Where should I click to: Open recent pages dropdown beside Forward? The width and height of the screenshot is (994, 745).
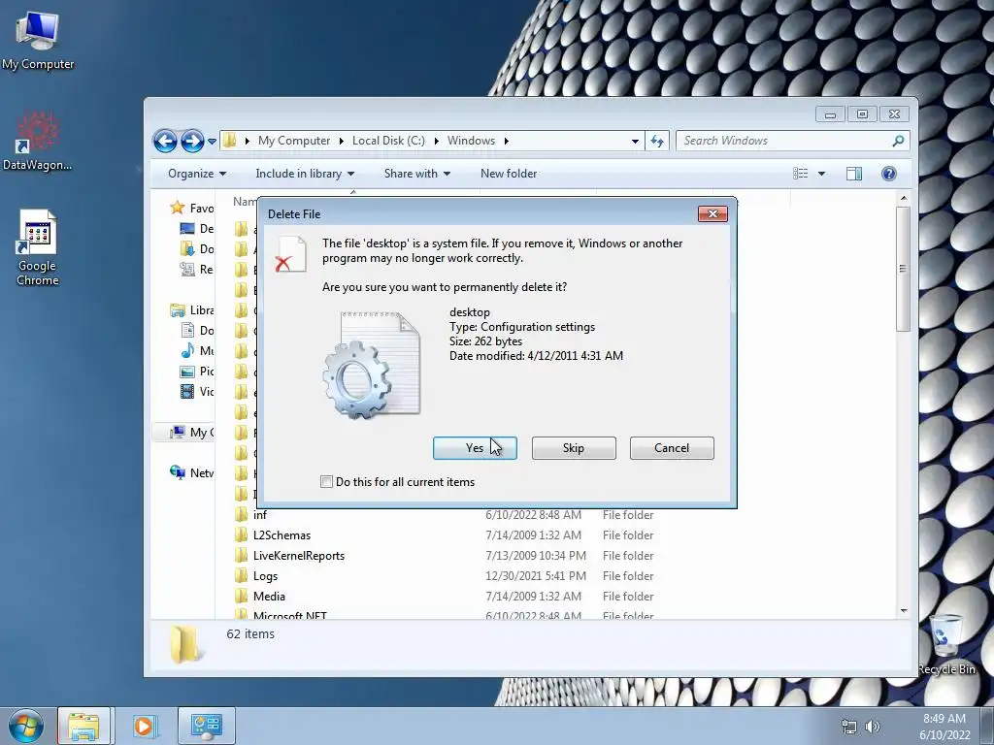pos(212,141)
